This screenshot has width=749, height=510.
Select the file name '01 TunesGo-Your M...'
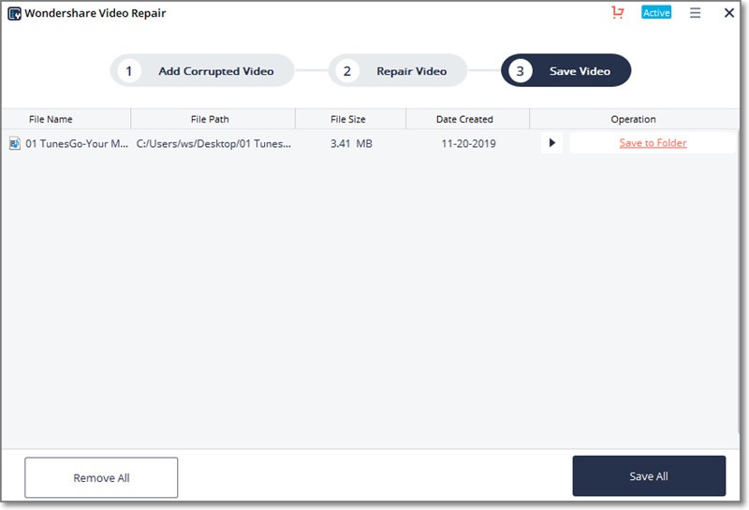coord(77,144)
